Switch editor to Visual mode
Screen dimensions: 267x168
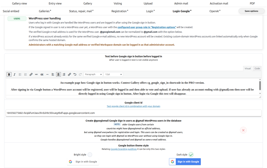(248, 69)
